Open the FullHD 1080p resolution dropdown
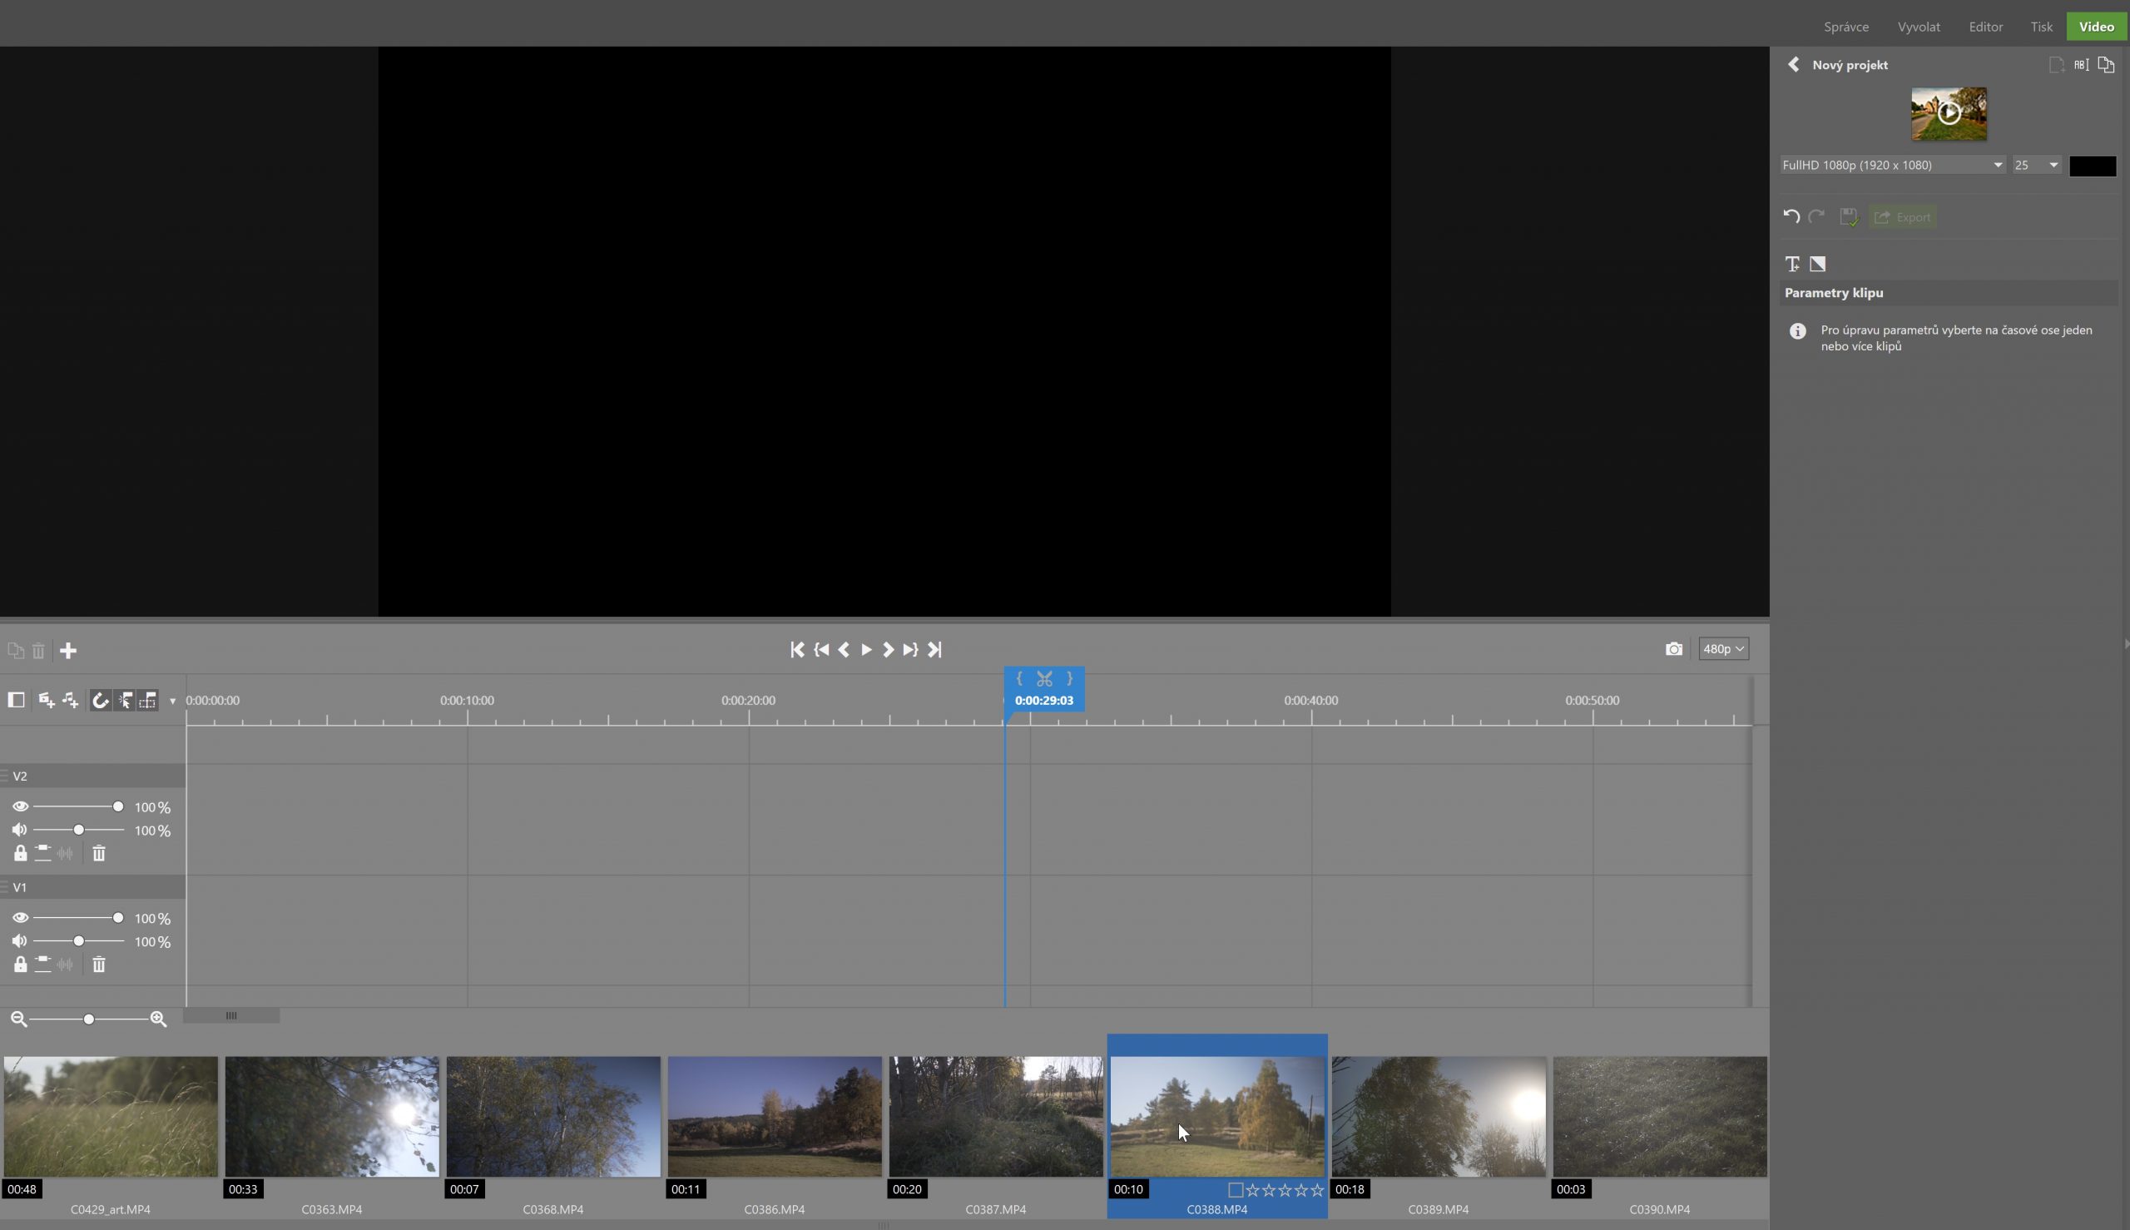 click(1892, 166)
